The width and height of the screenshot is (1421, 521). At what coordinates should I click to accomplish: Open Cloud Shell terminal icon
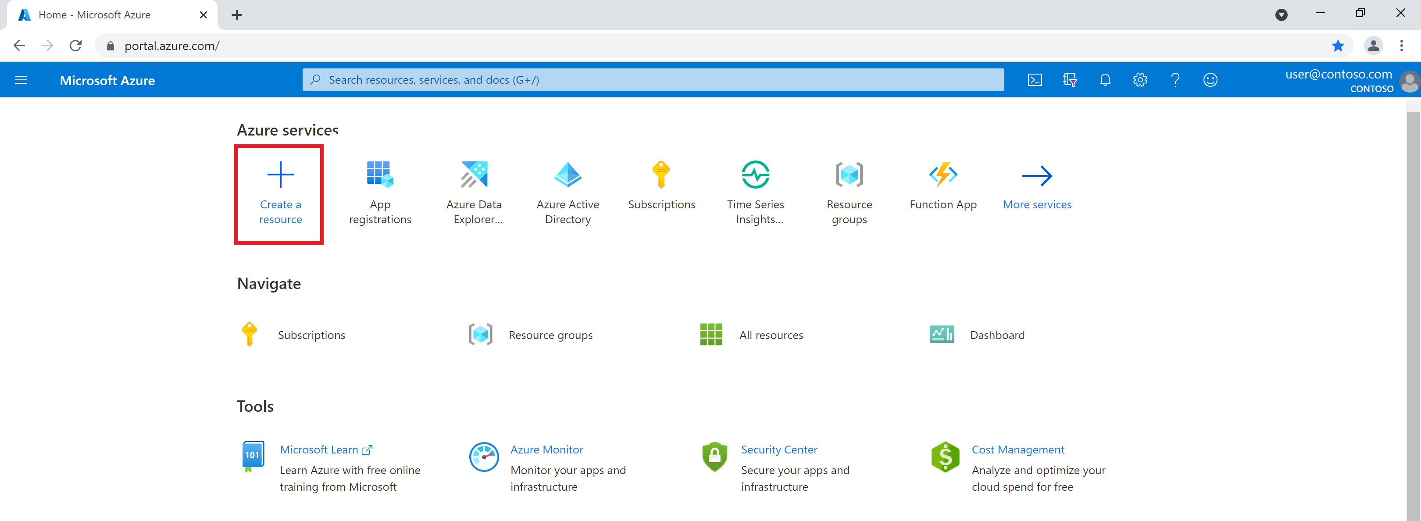click(1034, 80)
